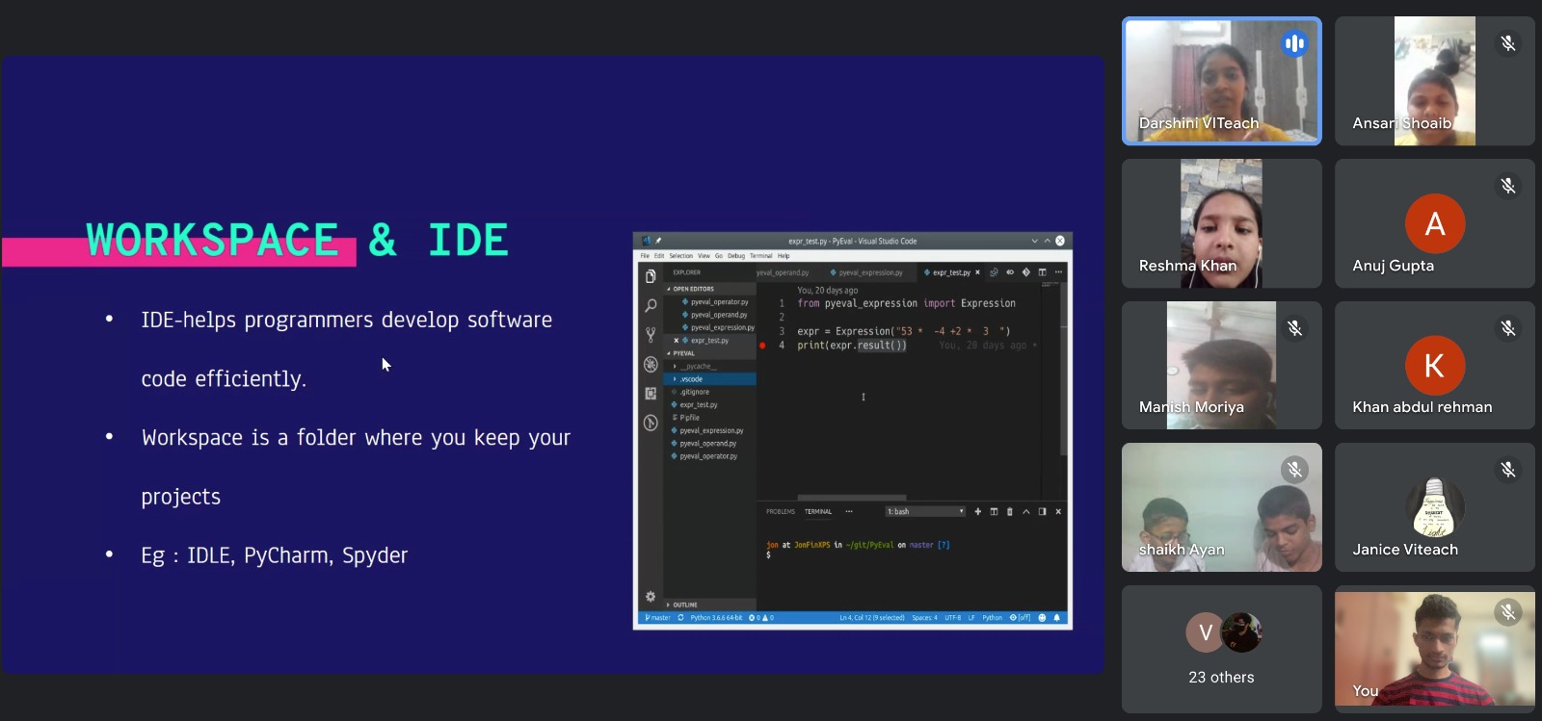Viewport: 1542px width, 721px height.
Task: Click the trash icon to kill terminal
Action: (x=1009, y=512)
